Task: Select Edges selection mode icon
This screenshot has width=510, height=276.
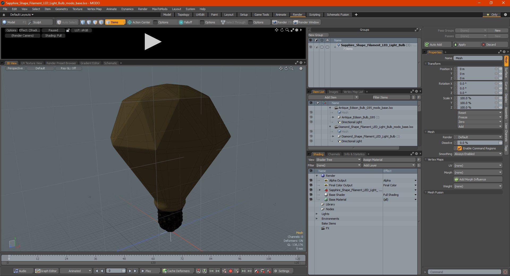Action: [x=89, y=22]
